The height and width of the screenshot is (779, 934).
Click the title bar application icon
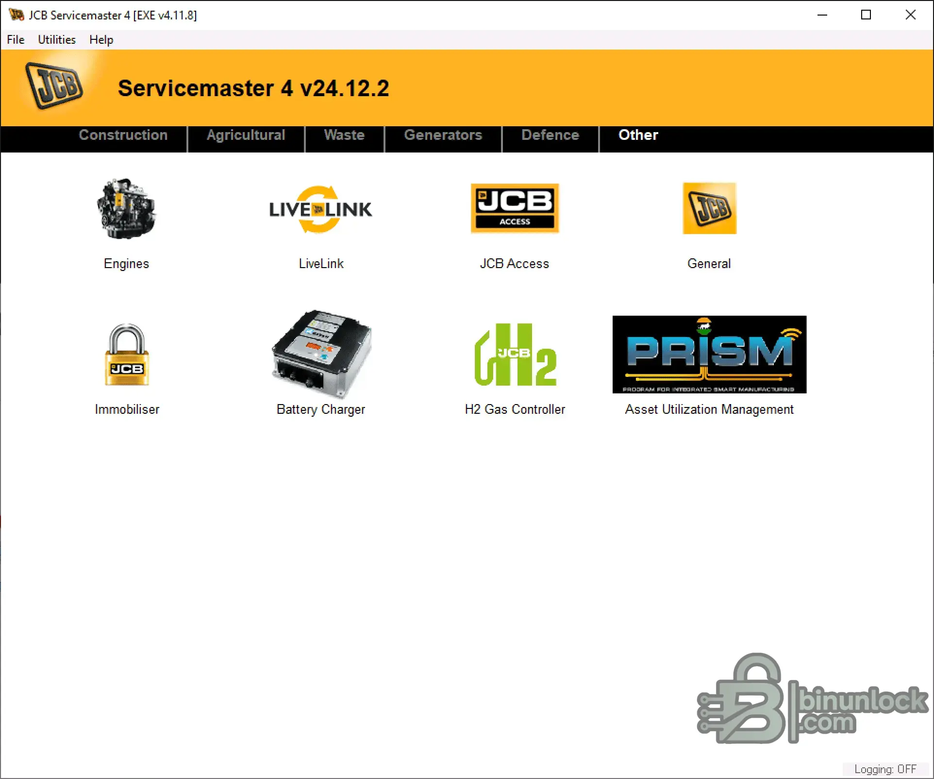pos(16,15)
